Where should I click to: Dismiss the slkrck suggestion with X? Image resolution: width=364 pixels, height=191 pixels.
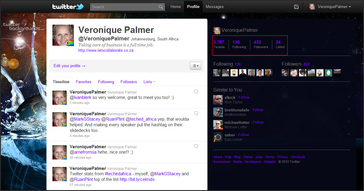click(x=349, y=97)
